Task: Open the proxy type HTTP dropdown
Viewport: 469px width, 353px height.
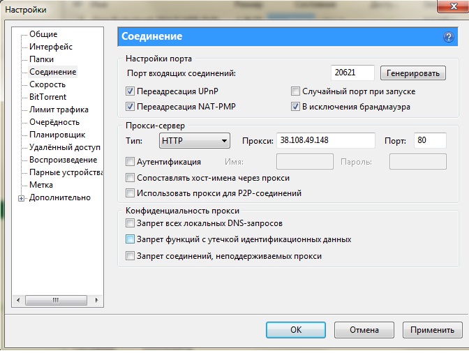Action: coord(195,141)
